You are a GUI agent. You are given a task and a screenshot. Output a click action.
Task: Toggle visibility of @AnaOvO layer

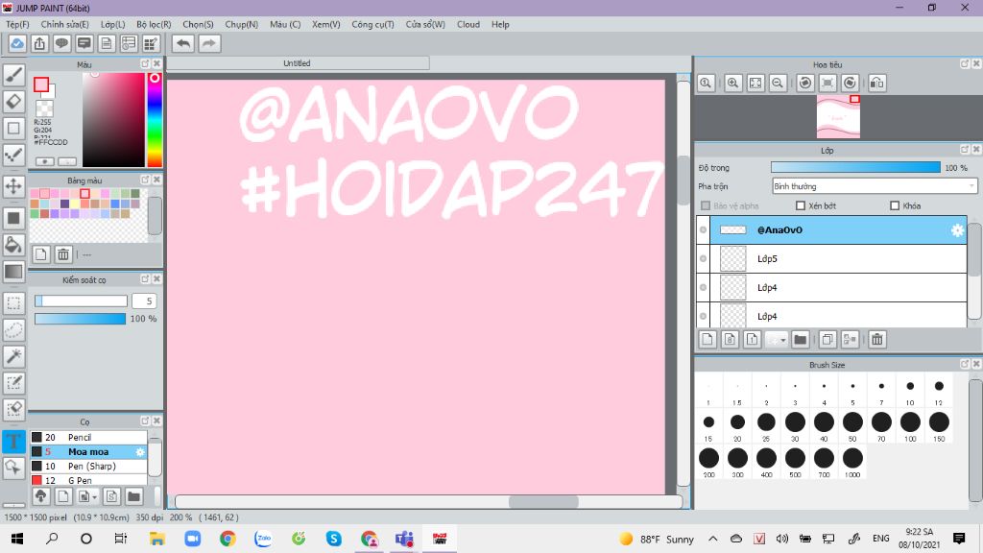(x=703, y=230)
